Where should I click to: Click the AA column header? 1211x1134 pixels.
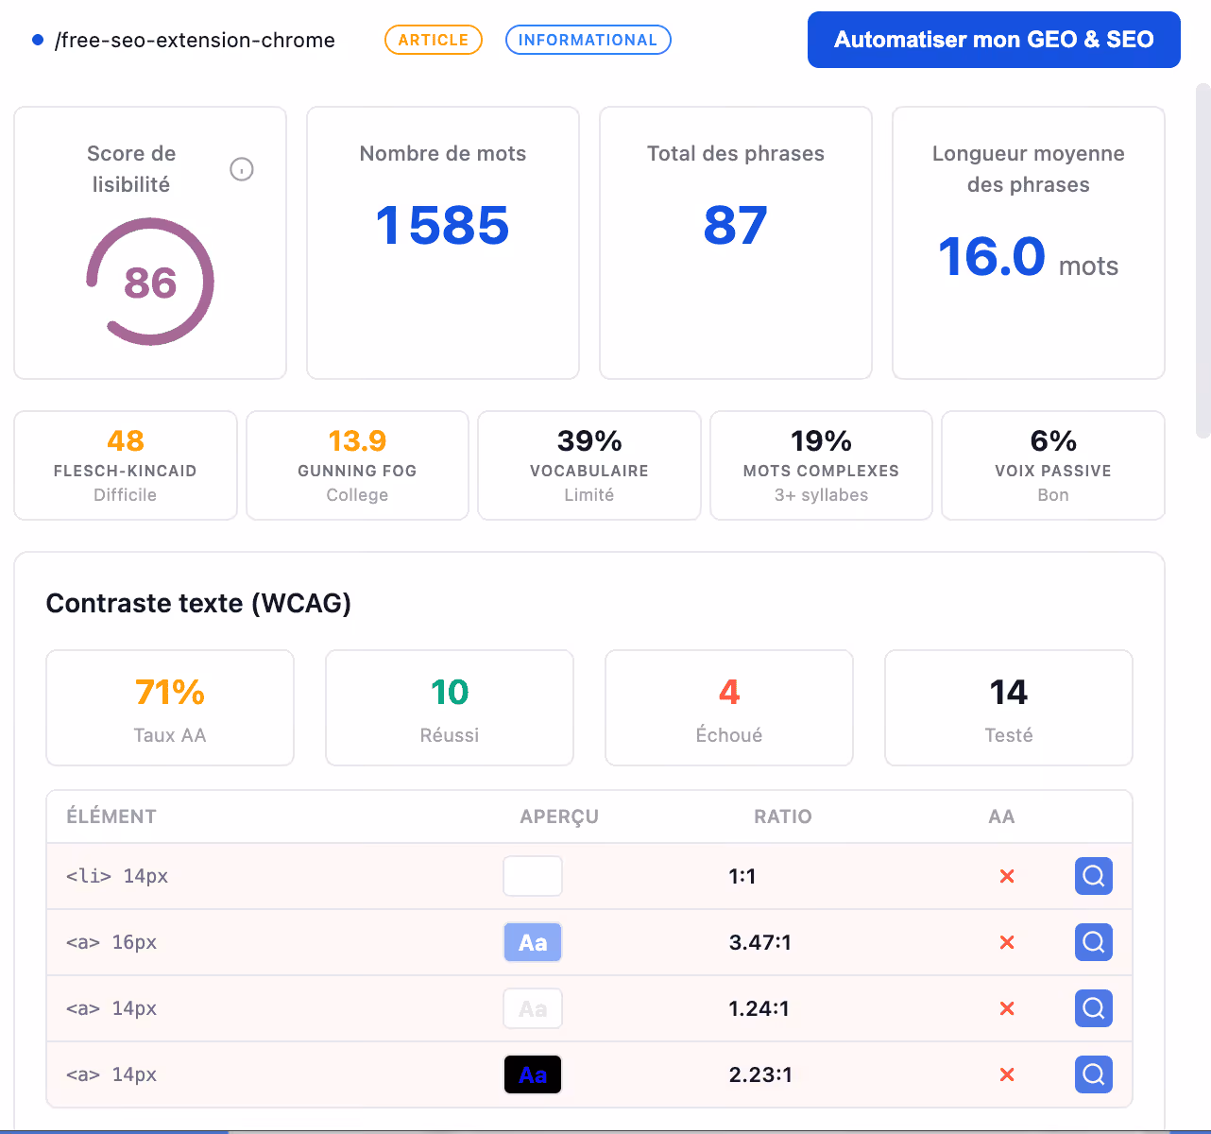point(1001,816)
